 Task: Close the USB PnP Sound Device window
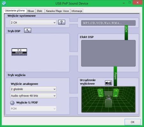pyautogui.click(x=138, y=3)
